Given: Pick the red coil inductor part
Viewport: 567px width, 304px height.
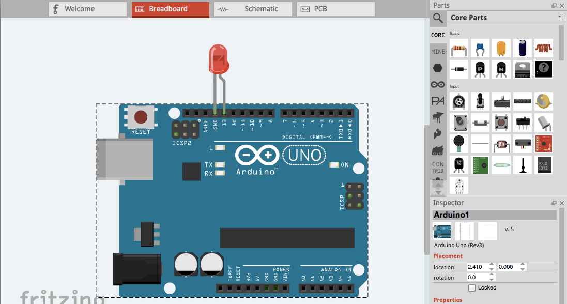Looking at the screenshot, I should pyautogui.click(x=544, y=48).
